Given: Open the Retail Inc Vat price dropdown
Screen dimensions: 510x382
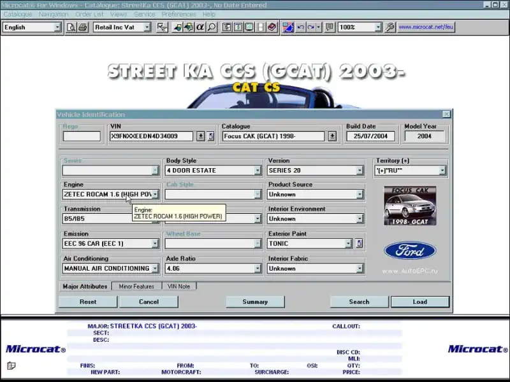Looking at the screenshot, I should 147,27.
